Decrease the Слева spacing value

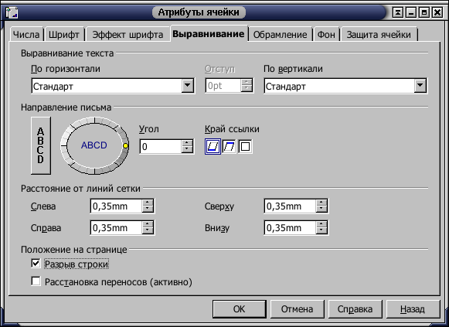(148, 209)
